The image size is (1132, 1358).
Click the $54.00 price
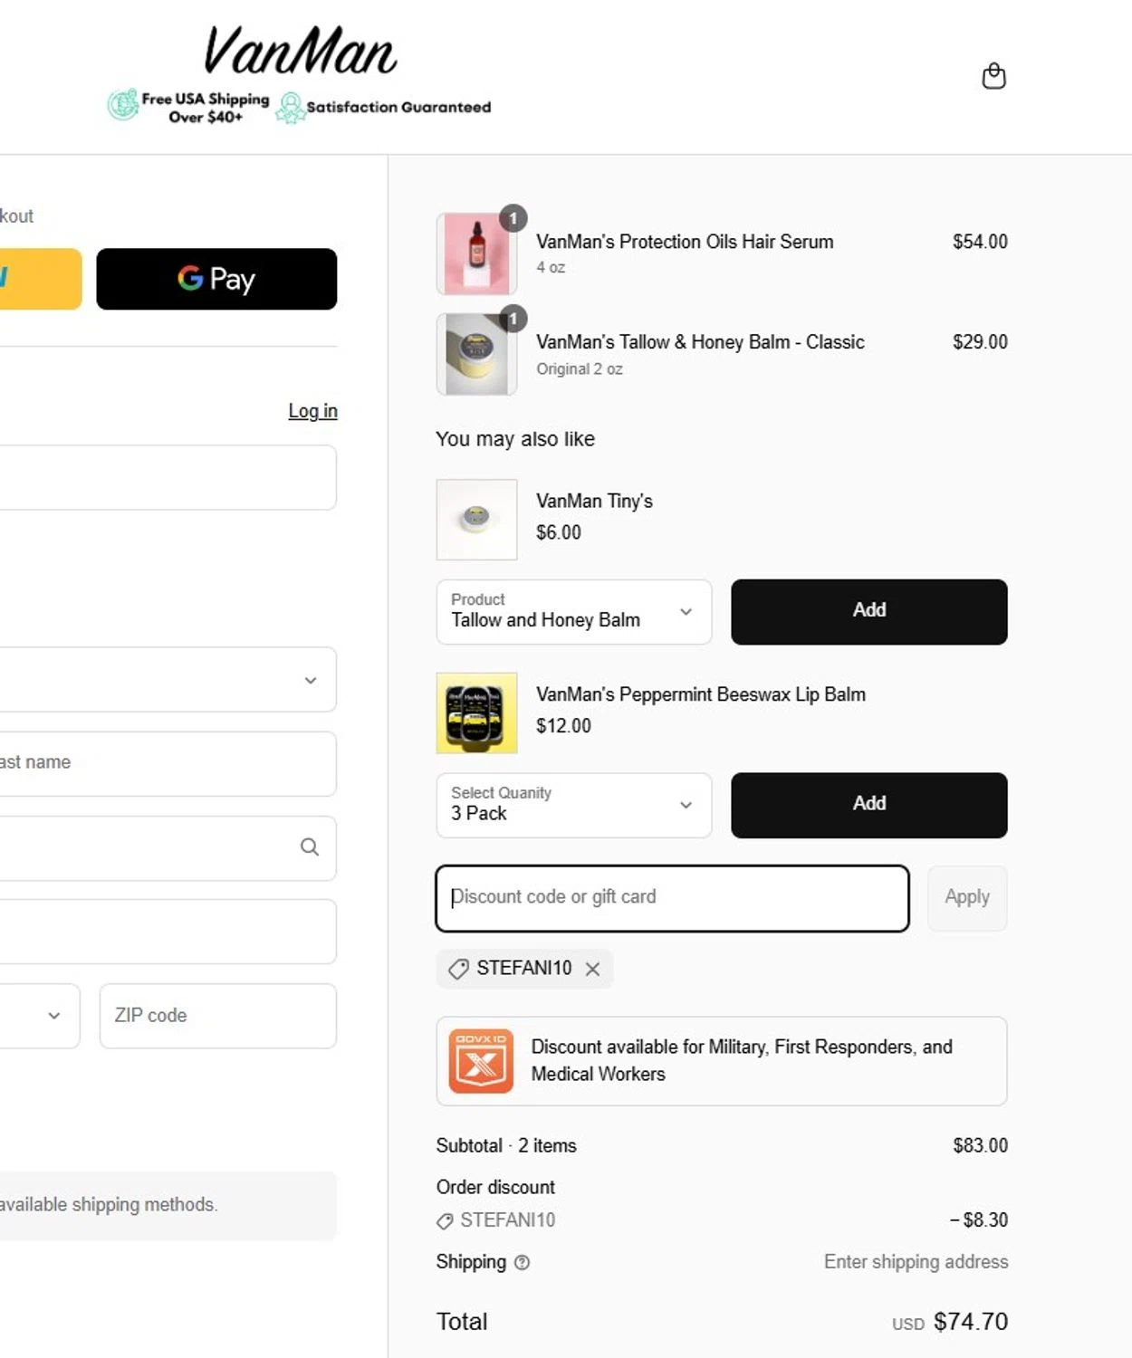tap(980, 242)
